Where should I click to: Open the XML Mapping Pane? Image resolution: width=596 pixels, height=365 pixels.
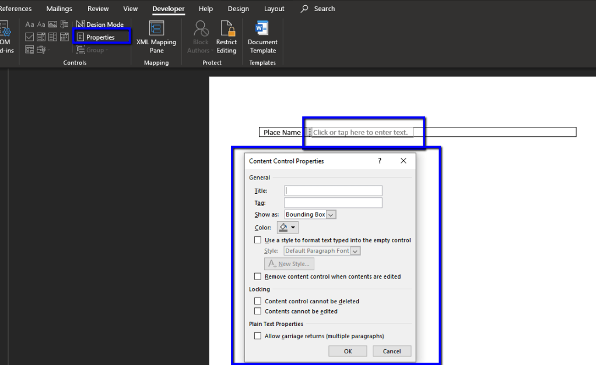(x=156, y=37)
